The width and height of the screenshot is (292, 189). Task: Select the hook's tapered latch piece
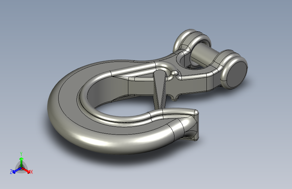[x=159, y=89]
